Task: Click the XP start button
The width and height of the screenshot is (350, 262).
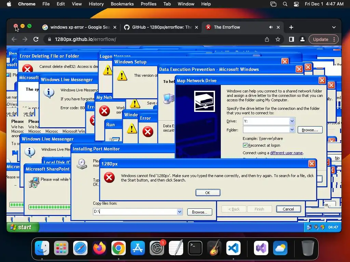Action: (23, 227)
